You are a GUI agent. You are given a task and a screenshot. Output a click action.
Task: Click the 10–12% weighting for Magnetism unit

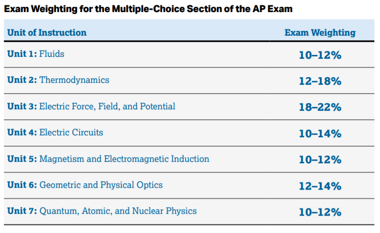[320, 160]
